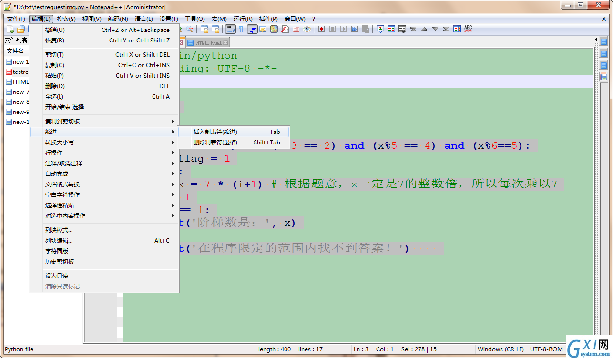The width and height of the screenshot is (613, 358).
Task: Choose 全选(L) select all
Action: click(x=104, y=97)
